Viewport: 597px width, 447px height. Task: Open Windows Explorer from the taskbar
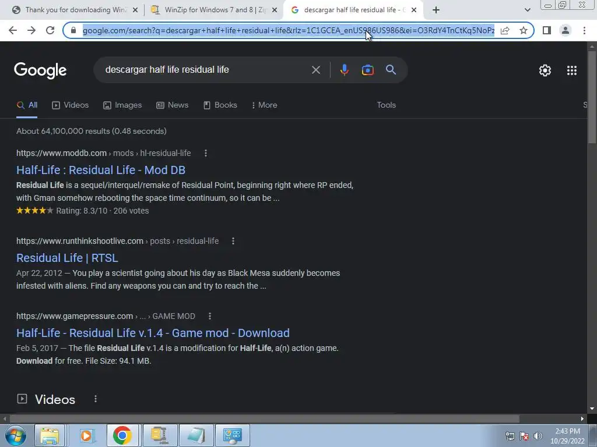(x=50, y=435)
